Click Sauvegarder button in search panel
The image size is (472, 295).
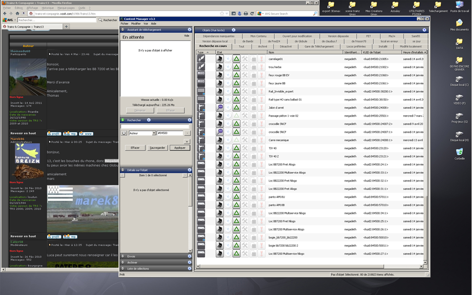pos(158,148)
